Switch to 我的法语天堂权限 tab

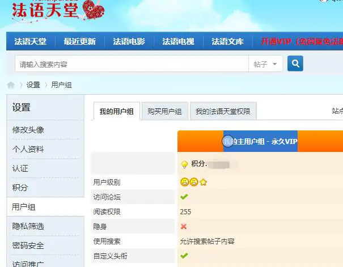223,111
